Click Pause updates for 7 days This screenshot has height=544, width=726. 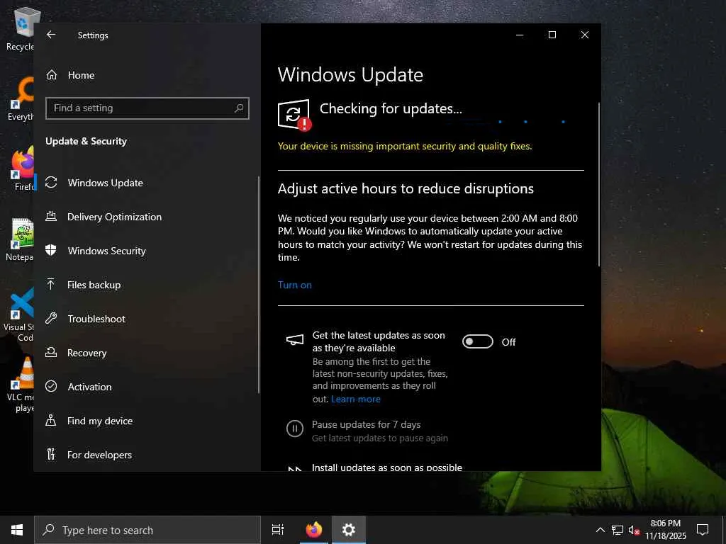(367, 424)
